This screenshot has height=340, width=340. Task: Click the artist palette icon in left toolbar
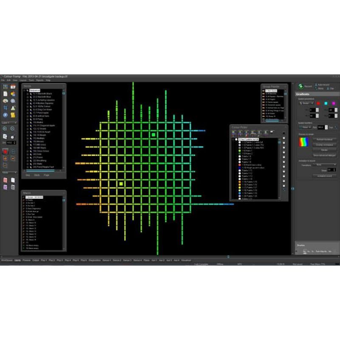5,101
